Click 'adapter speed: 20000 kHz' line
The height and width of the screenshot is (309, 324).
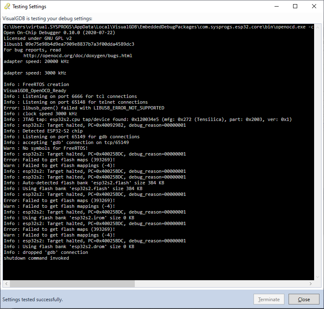pyautogui.click(x=36, y=61)
